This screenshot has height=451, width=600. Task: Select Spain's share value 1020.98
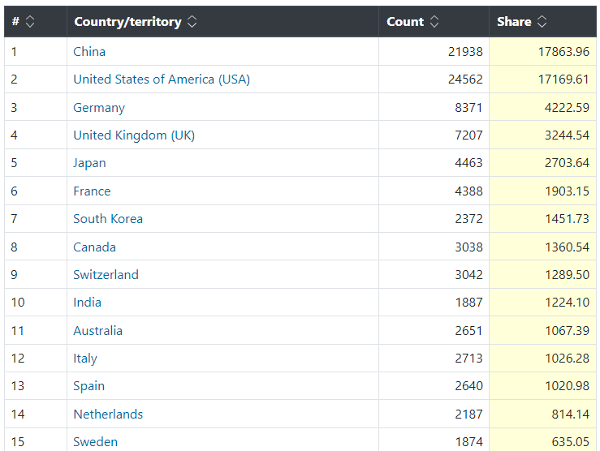tap(567, 386)
